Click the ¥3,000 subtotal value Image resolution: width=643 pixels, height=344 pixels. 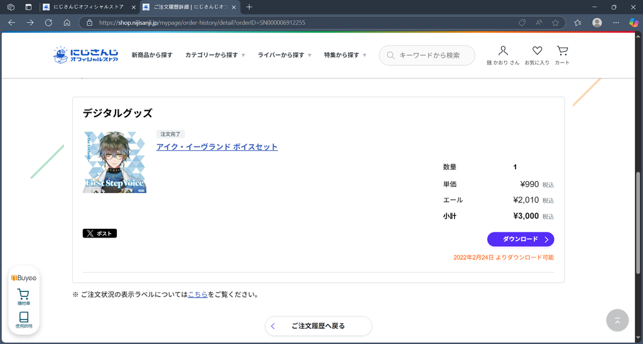[526, 216]
